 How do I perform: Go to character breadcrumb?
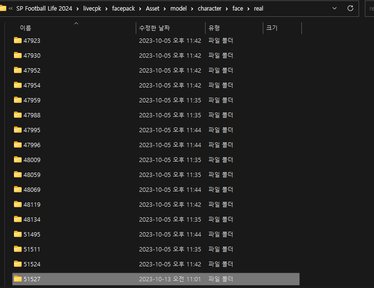[x=209, y=9]
